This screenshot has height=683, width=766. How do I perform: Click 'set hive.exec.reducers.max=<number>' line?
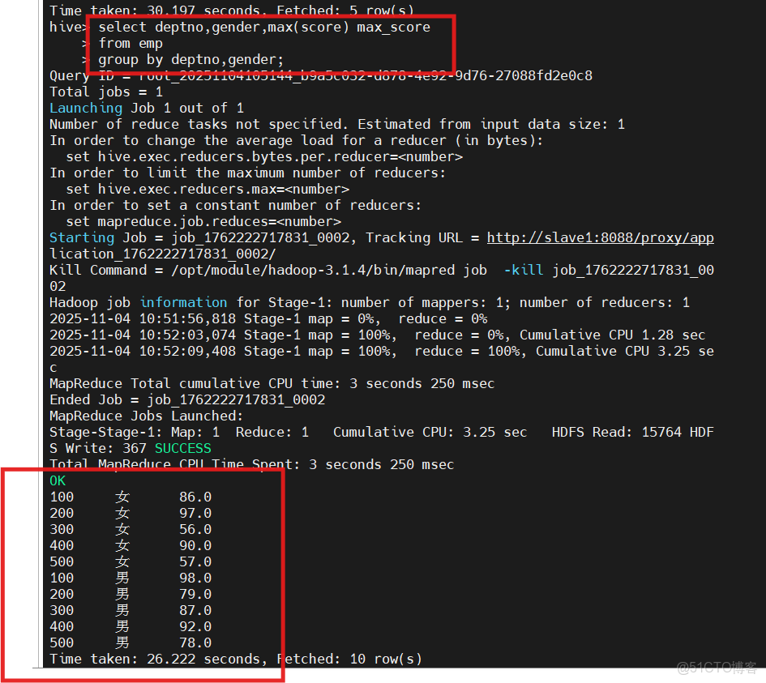click(x=208, y=189)
